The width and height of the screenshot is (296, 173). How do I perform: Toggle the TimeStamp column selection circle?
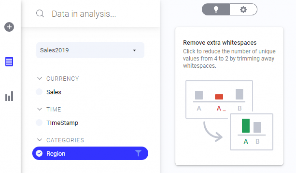click(x=39, y=122)
